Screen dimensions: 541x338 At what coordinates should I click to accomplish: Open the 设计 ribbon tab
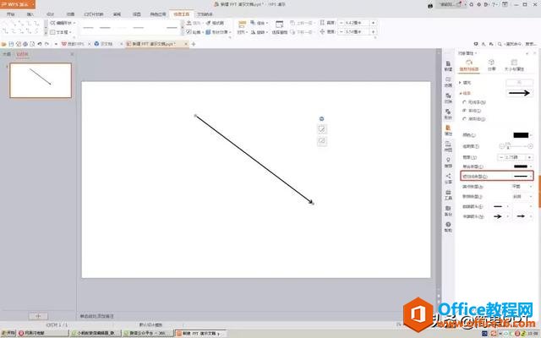coord(51,14)
